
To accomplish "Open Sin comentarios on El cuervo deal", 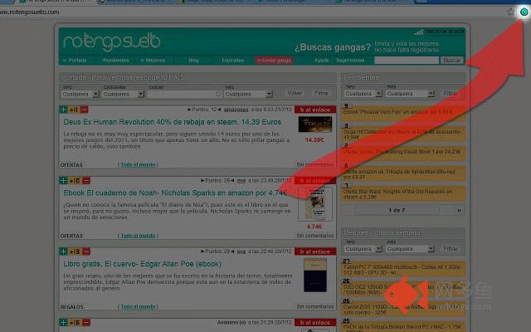I will click(x=315, y=306).
